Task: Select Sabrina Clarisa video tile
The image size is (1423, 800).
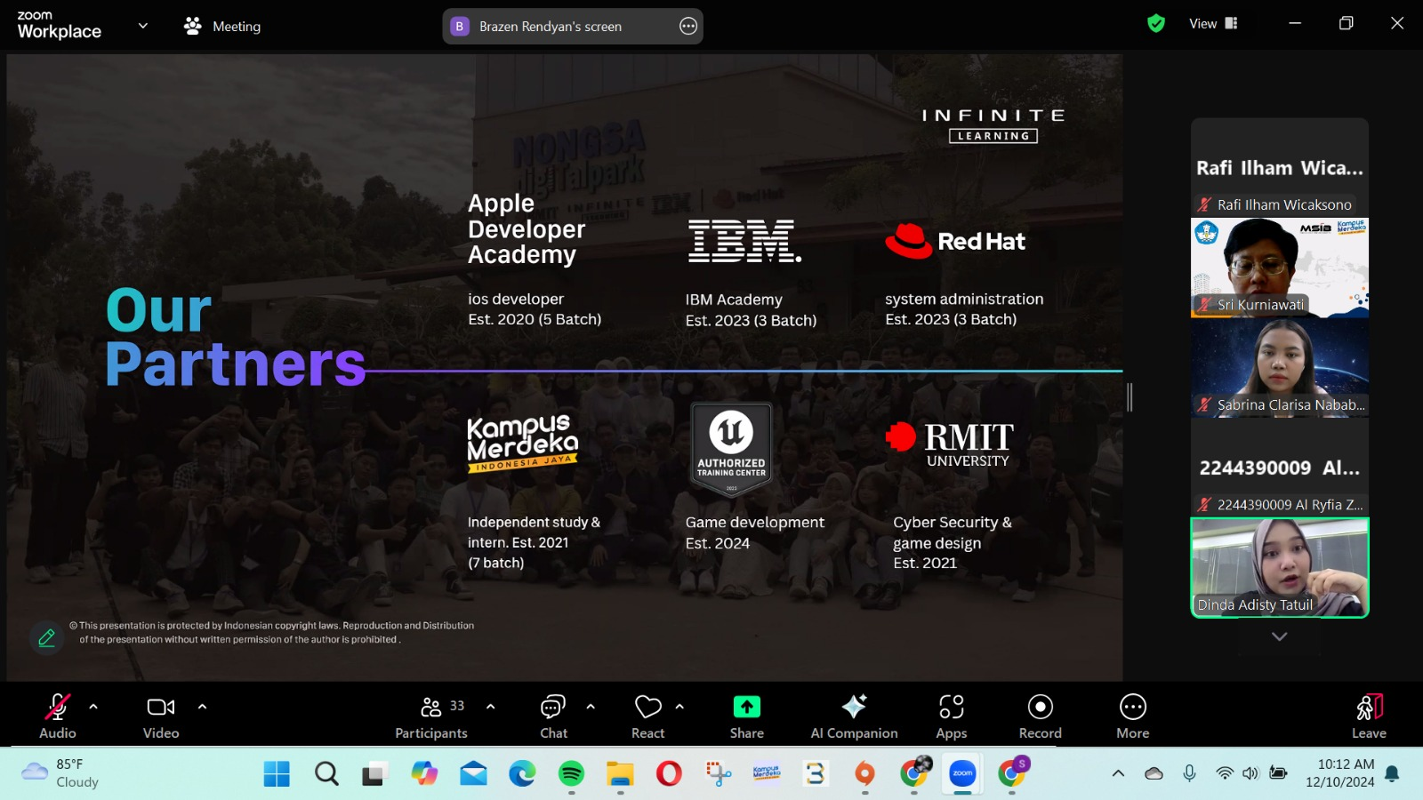Action: 1280,367
